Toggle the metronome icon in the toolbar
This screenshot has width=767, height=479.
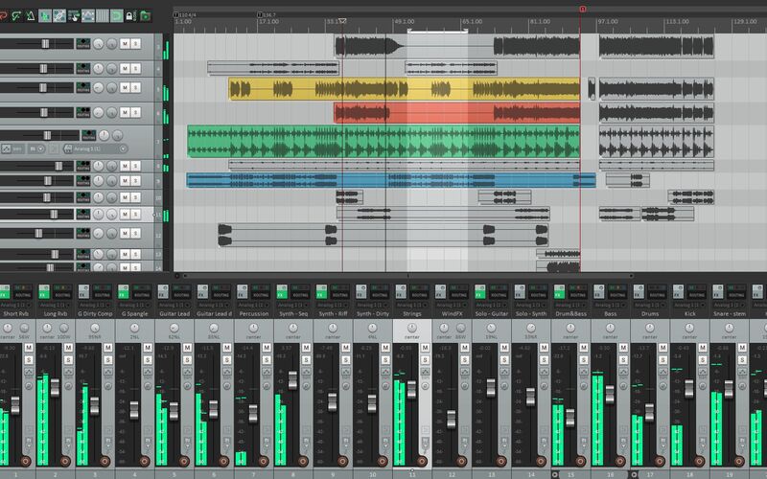click(31, 16)
